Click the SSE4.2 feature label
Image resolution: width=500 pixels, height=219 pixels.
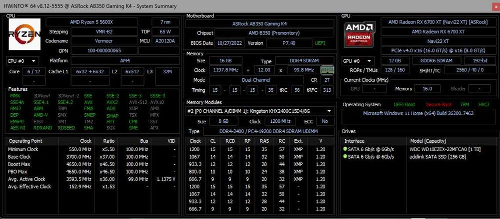(x=65, y=102)
